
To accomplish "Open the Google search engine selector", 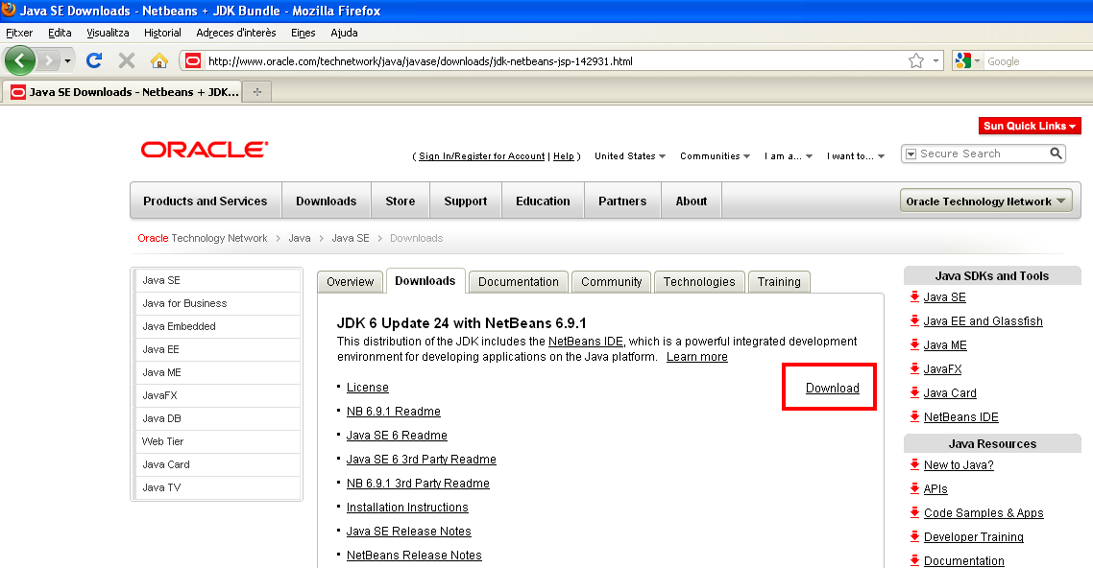I will coord(967,61).
